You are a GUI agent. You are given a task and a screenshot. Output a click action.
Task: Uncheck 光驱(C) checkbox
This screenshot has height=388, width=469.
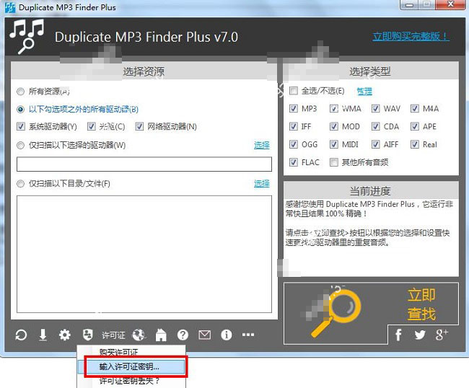(x=91, y=126)
